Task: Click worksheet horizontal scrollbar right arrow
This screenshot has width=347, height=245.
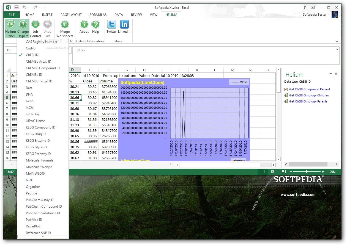Action: point(274,165)
